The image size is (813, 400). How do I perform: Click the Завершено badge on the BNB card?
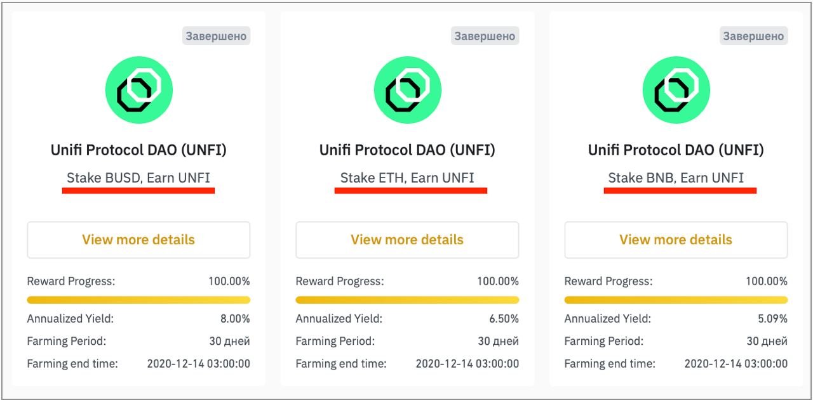pos(753,35)
